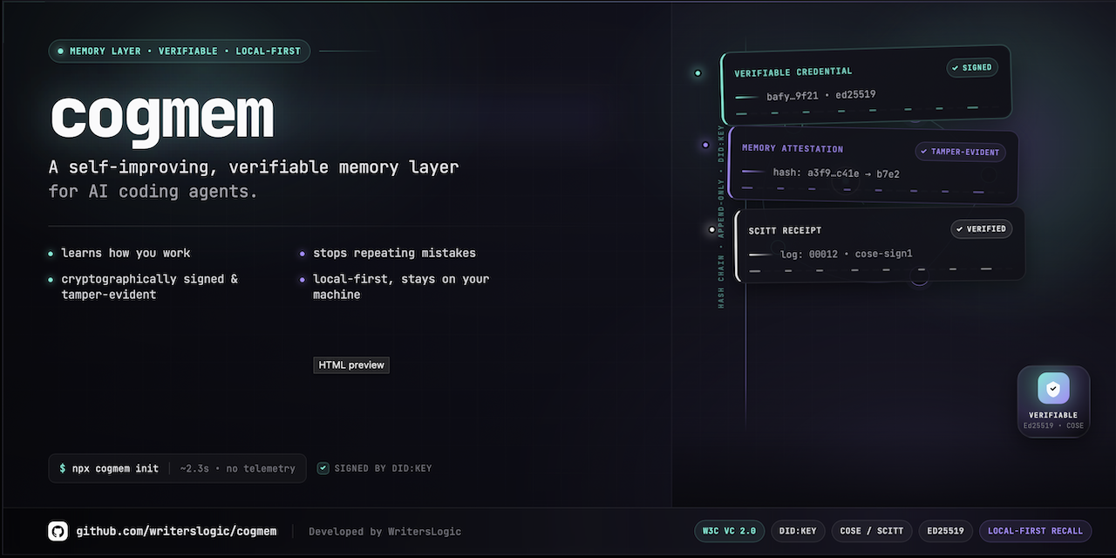1116x558 pixels.
Task: Click the VERIFIED badge on SCITT Receipt card
Action: click(x=982, y=228)
